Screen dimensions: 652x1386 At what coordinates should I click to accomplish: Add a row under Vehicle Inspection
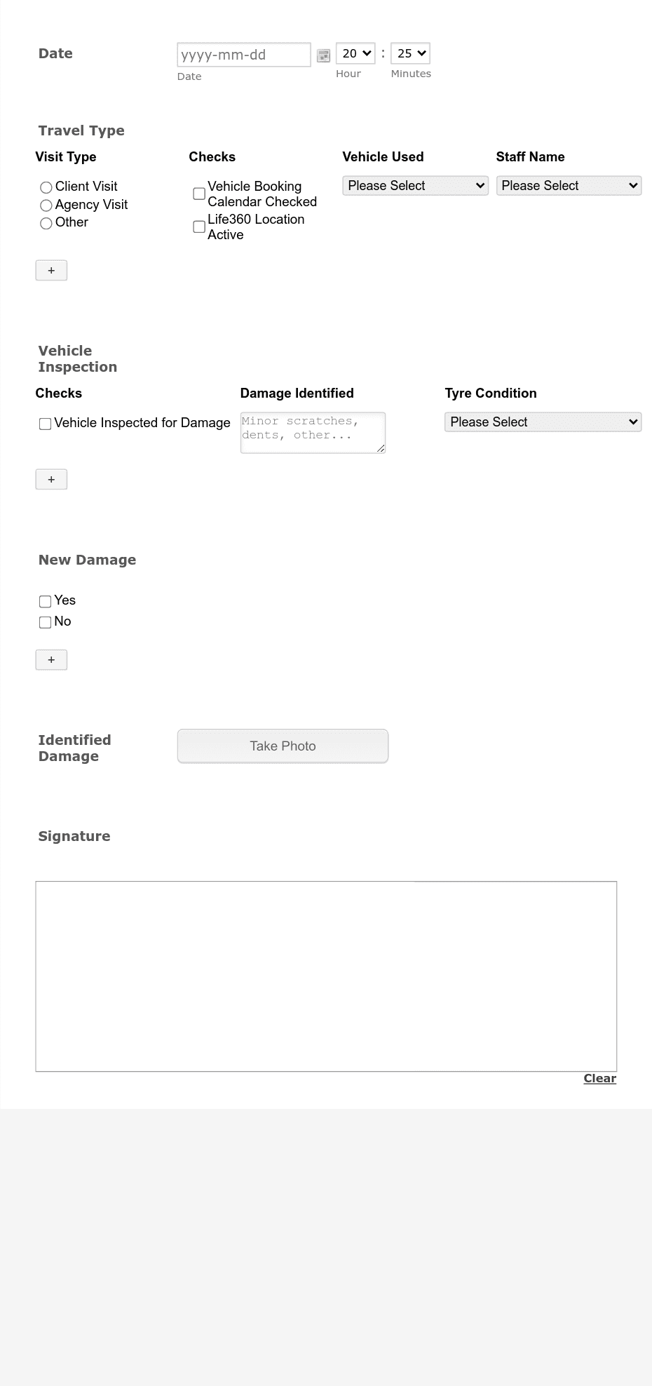pos(51,479)
